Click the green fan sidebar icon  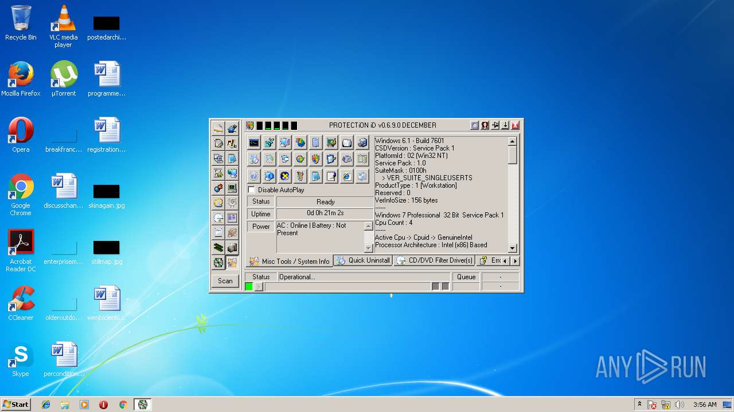pos(218,263)
